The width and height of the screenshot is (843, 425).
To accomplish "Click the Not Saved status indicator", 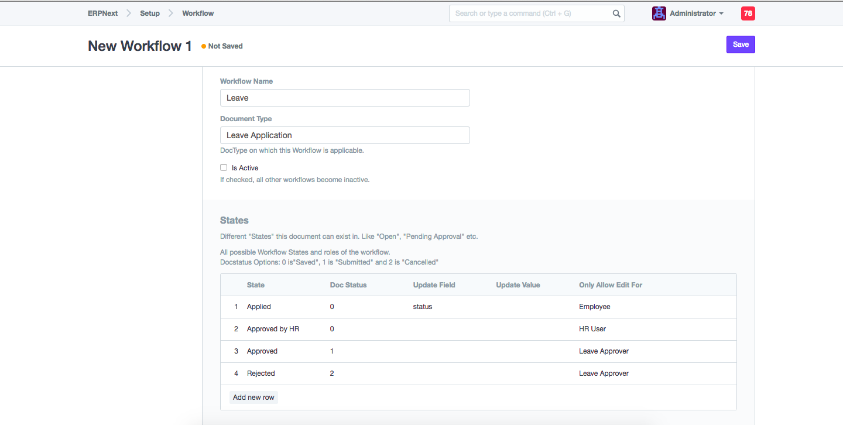I will pos(222,46).
